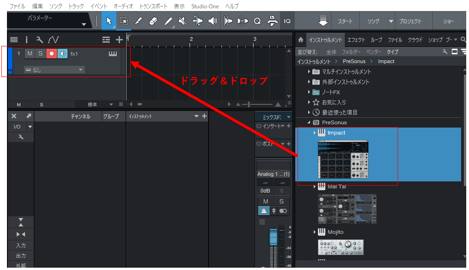Expand 最近使った項目 folder

pyautogui.click(x=309, y=112)
